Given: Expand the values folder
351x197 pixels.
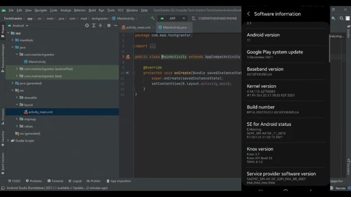Looking at the screenshot, I should click(x=17, y=126).
